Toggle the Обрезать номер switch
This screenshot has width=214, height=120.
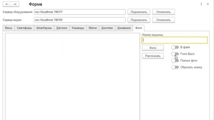pos(175,67)
